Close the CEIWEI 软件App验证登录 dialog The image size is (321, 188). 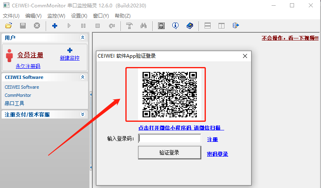(x=245, y=56)
